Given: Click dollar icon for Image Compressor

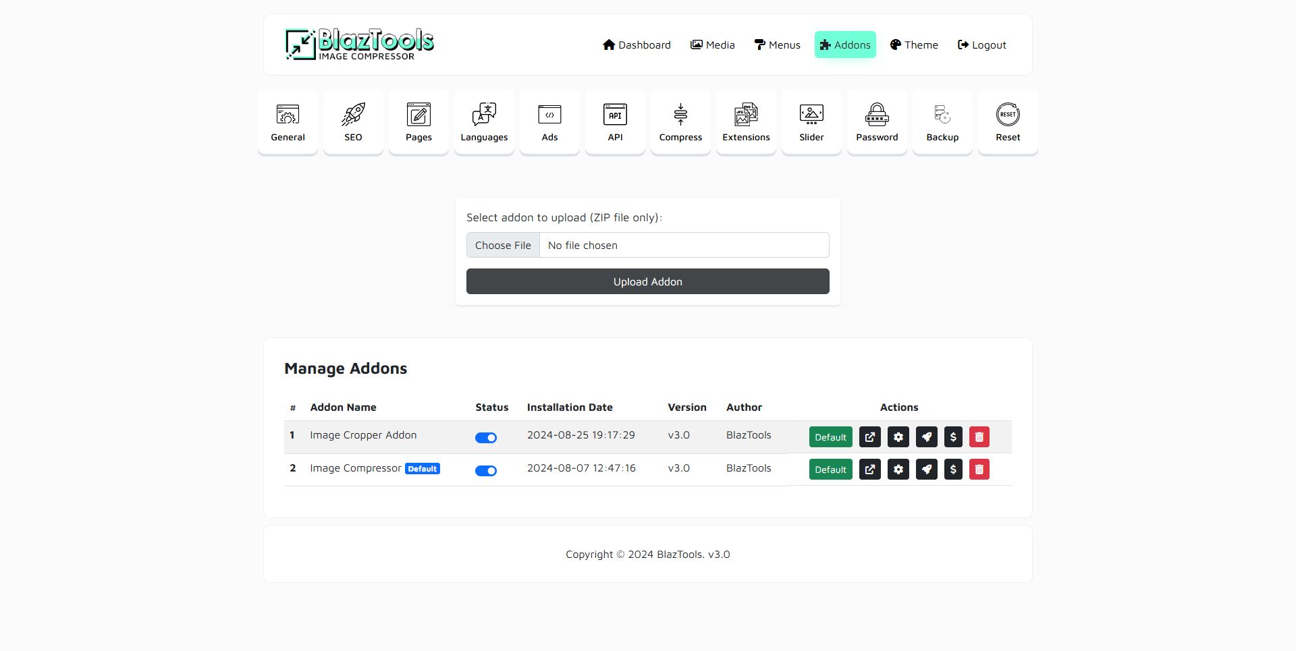Looking at the screenshot, I should tap(953, 470).
